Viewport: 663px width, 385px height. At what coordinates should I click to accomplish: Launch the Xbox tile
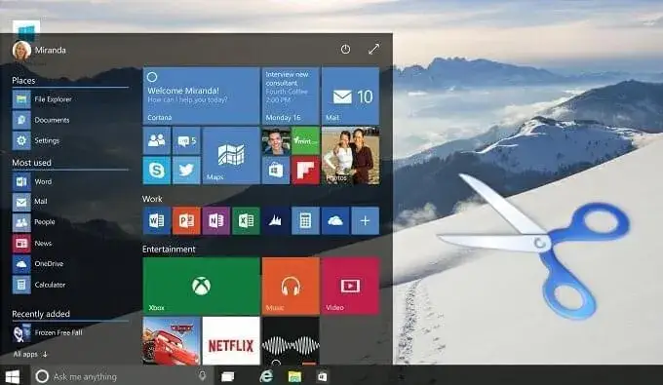[201, 287]
